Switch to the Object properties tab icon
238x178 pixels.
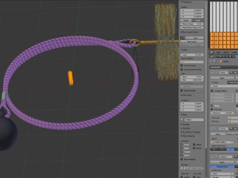pyautogui.click(x=230, y=56)
